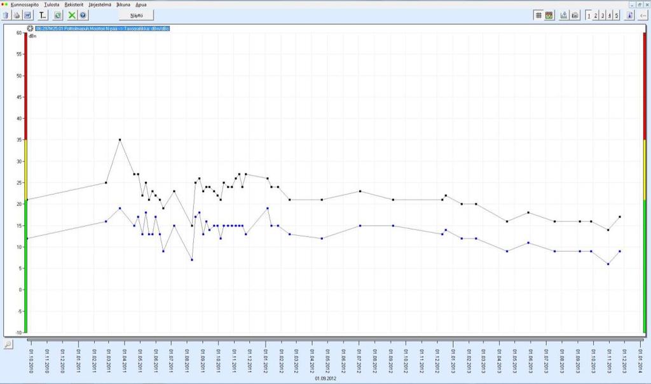Viewport: 651px width, 384px height.
Task: Open the Tulosta menu
Action: tap(52, 4)
